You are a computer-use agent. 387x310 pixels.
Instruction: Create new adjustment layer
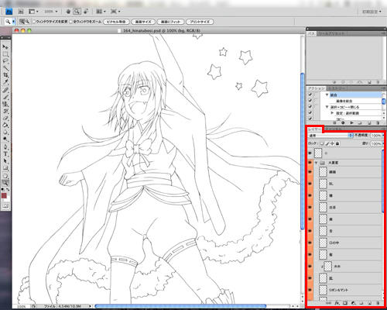pos(353,303)
